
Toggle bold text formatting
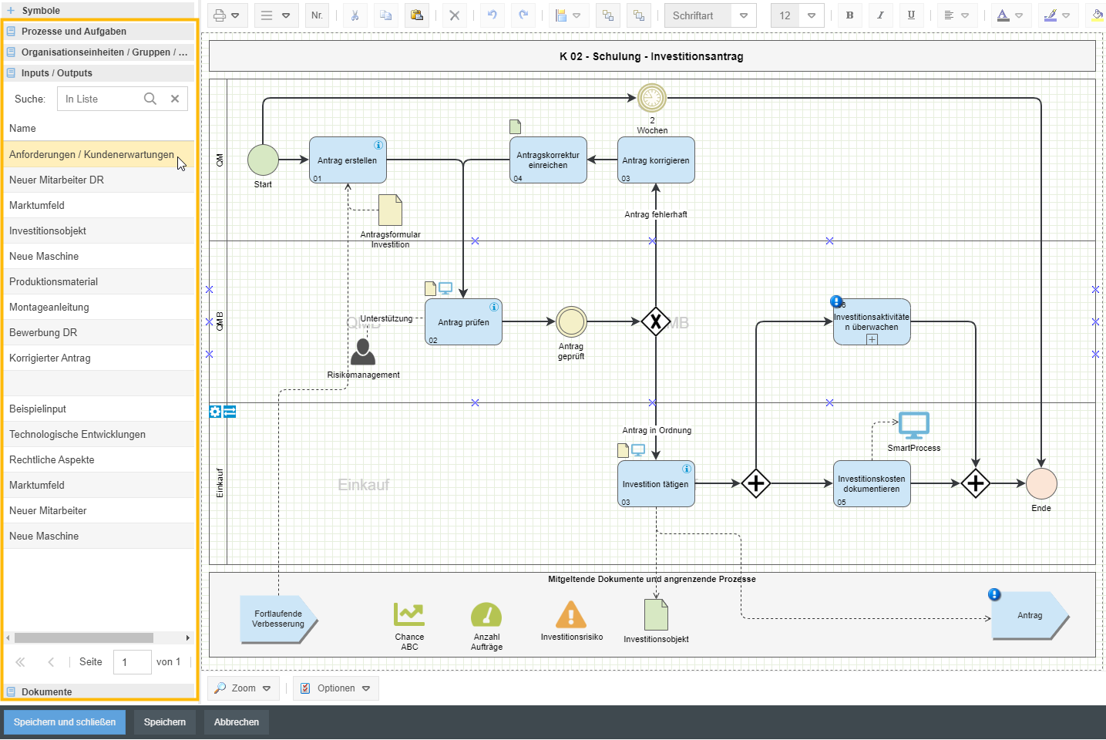click(849, 15)
